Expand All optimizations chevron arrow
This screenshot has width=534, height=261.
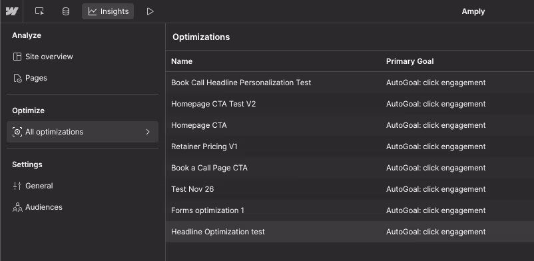tap(148, 132)
